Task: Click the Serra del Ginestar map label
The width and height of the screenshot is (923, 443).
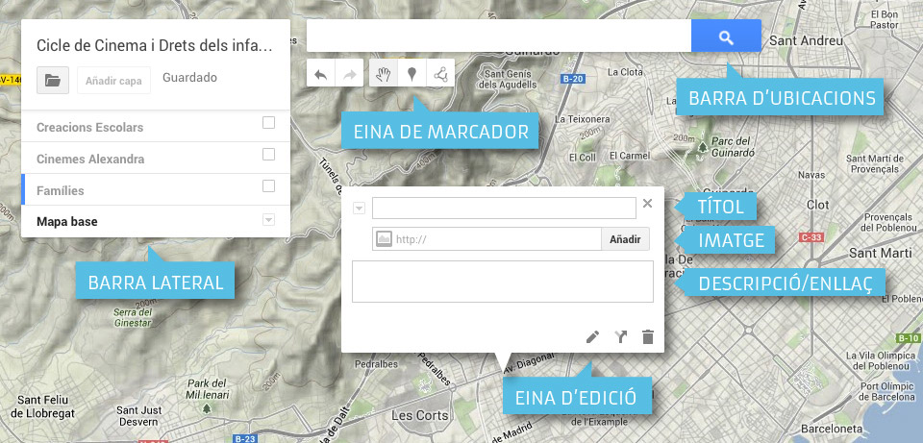Action: [x=133, y=318]
